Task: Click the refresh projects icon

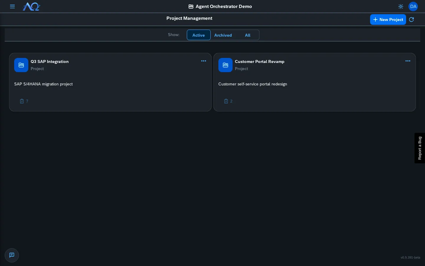Action: [x=411, y=20]
